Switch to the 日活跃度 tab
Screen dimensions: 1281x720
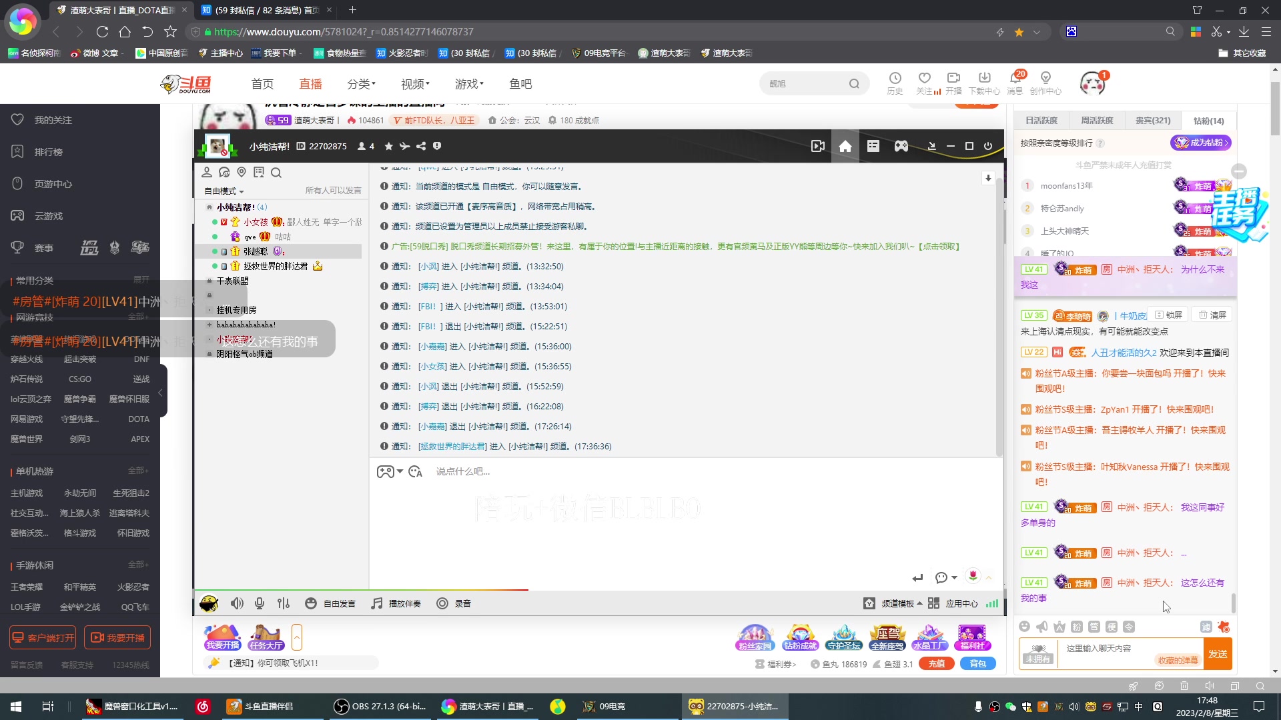(x=1041, y=121)
